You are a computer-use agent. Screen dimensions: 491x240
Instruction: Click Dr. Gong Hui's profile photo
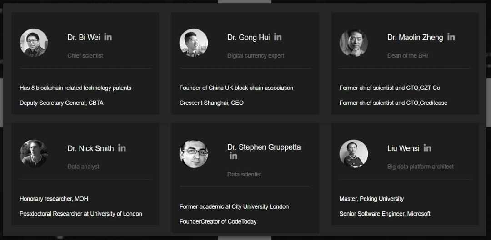click(x=194, y=43)
